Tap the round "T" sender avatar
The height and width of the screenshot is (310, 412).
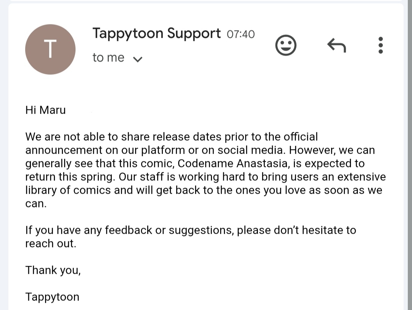pyautogui.click(x=50, y=50)
